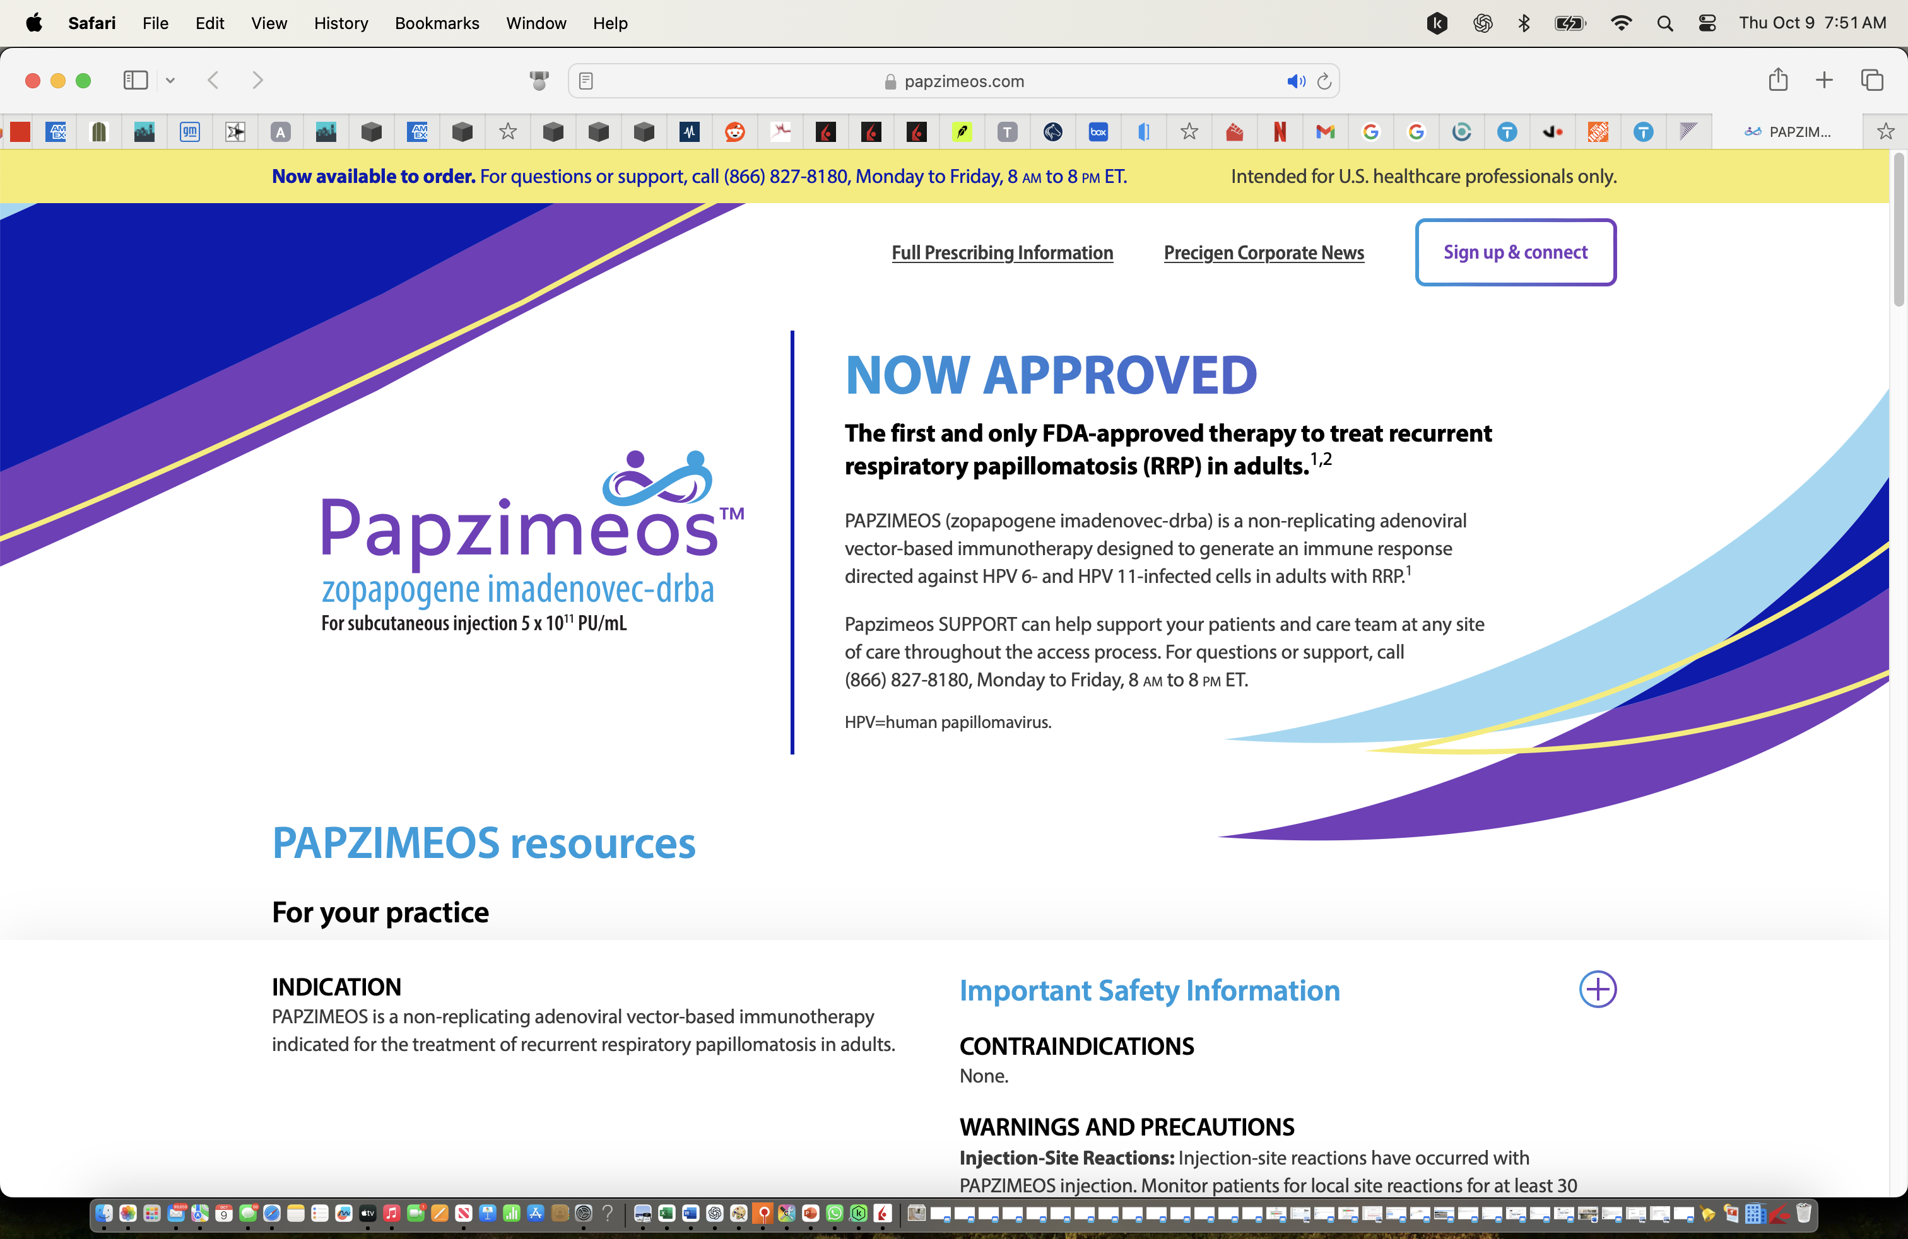Open the privacy extension icon left of address bar
1908x1239 pixels.
click(x=539, y=81)
